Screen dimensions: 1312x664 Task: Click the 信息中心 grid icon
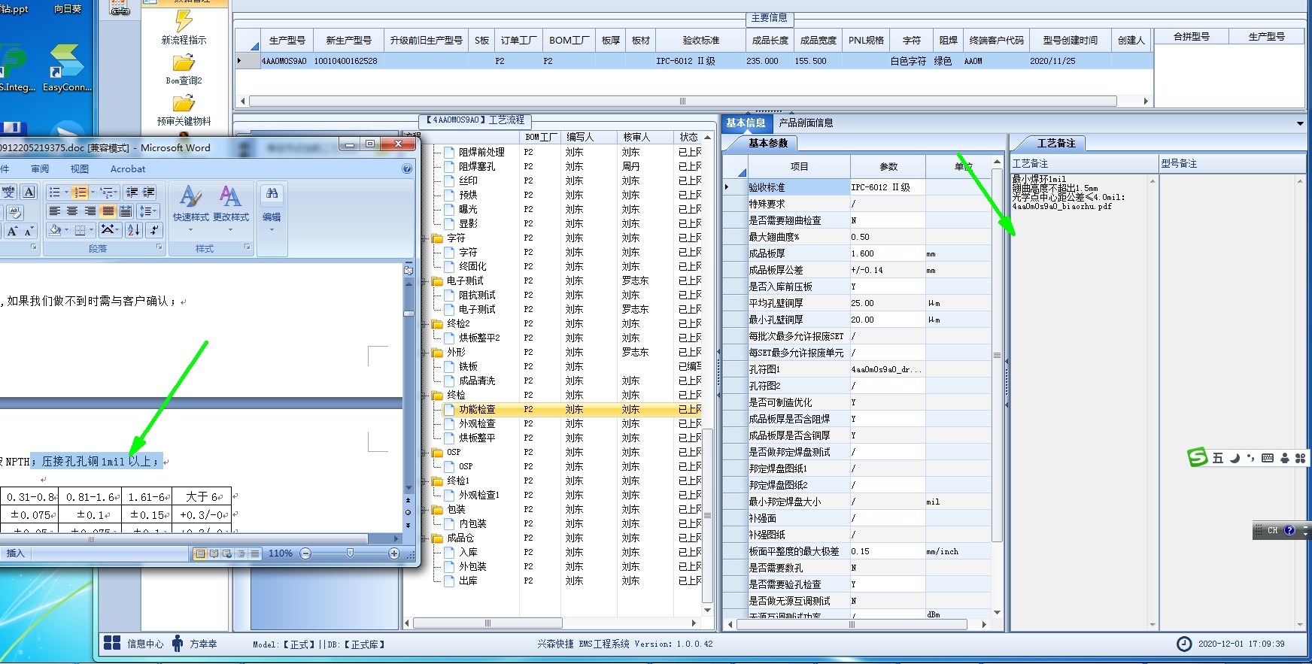click(x=112, y=643)
